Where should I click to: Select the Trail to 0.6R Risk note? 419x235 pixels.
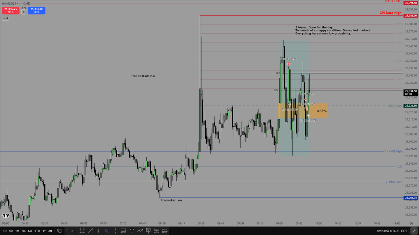143,76
